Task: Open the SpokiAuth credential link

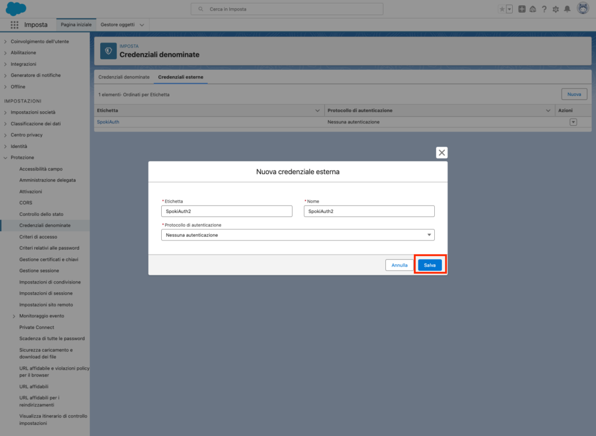Action: coord(108,122)
